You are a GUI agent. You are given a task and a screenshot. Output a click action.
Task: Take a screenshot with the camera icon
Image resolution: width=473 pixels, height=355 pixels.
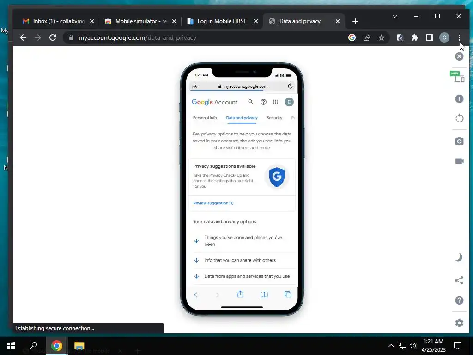tap(459, 141)
